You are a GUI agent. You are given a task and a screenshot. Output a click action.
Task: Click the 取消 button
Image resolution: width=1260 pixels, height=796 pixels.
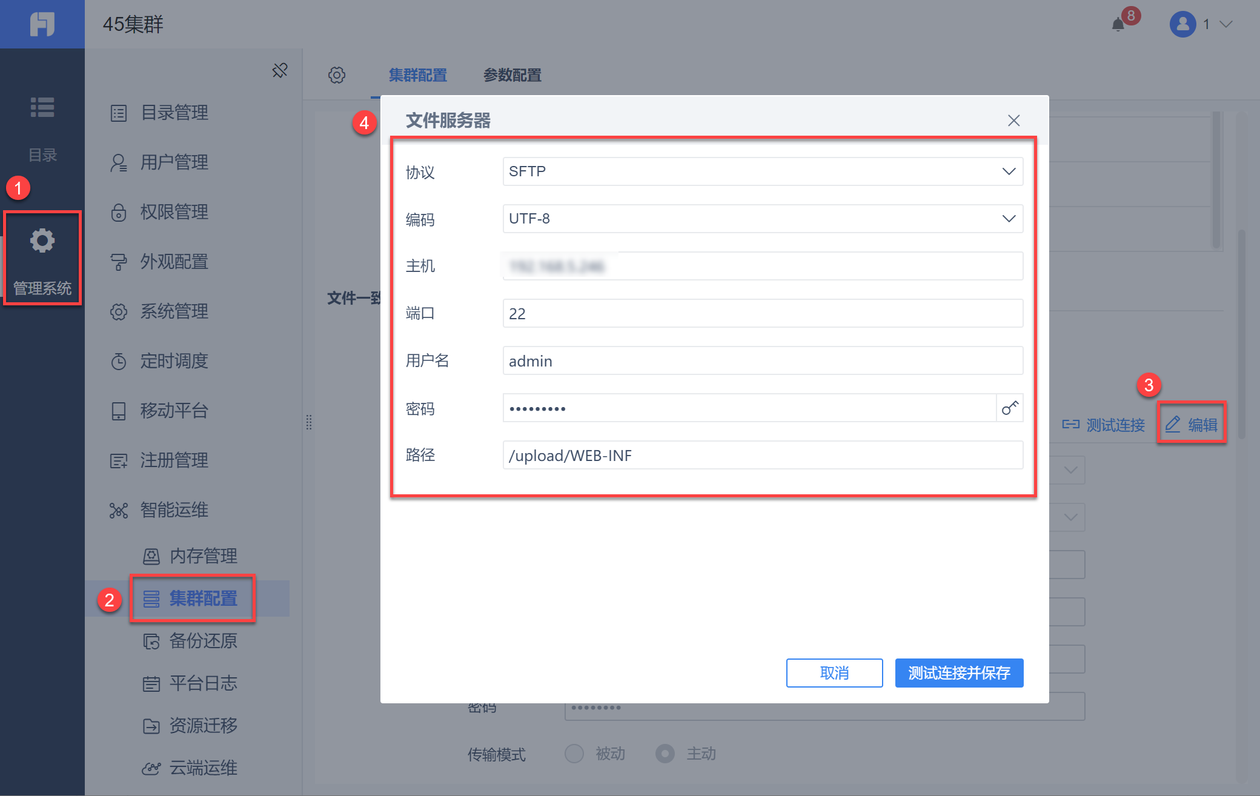click(834, 673)
